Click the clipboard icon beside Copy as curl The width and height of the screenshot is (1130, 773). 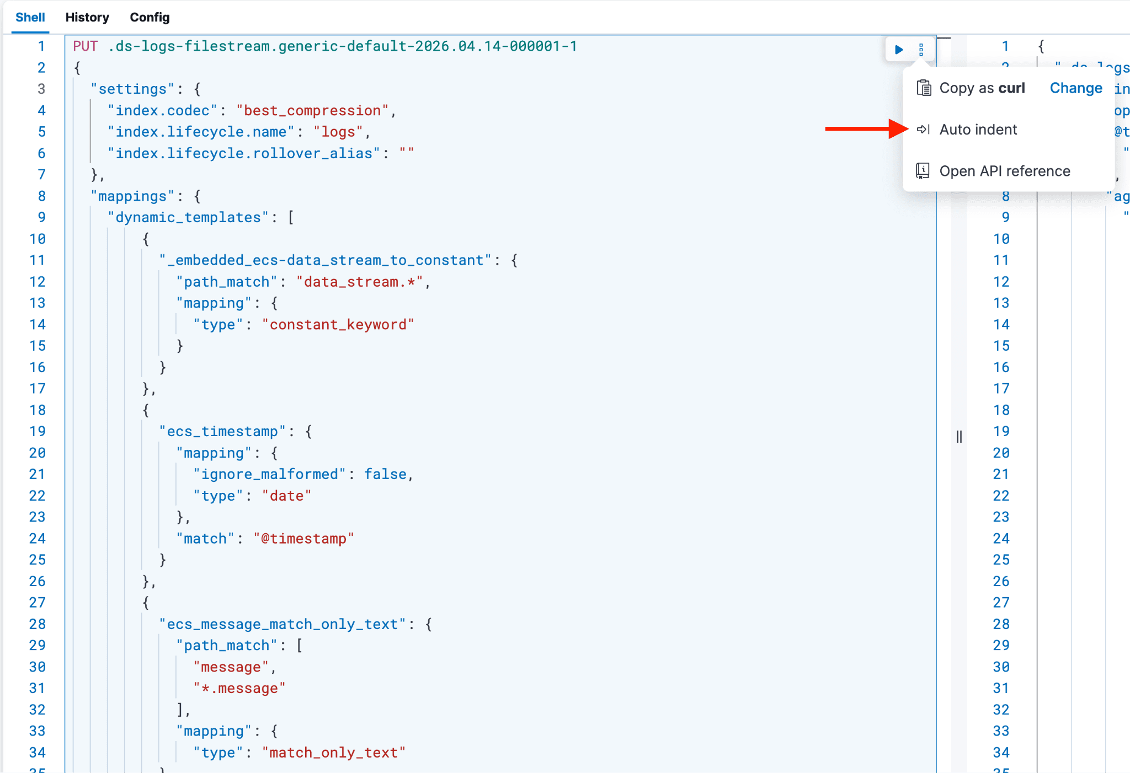pyautogui.click(x=923, y=87)
